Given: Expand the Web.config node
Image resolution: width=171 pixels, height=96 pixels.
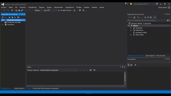Looking at the screenshot, I should [x=131, y=35].
